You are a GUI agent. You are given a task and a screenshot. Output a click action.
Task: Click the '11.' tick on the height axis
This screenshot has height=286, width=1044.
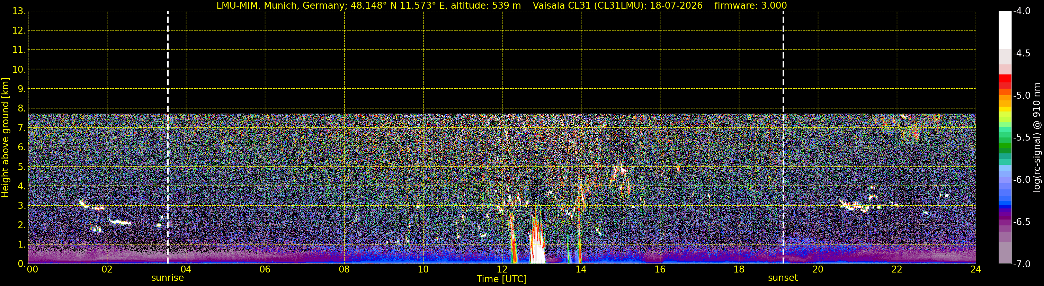coord(19,50)
